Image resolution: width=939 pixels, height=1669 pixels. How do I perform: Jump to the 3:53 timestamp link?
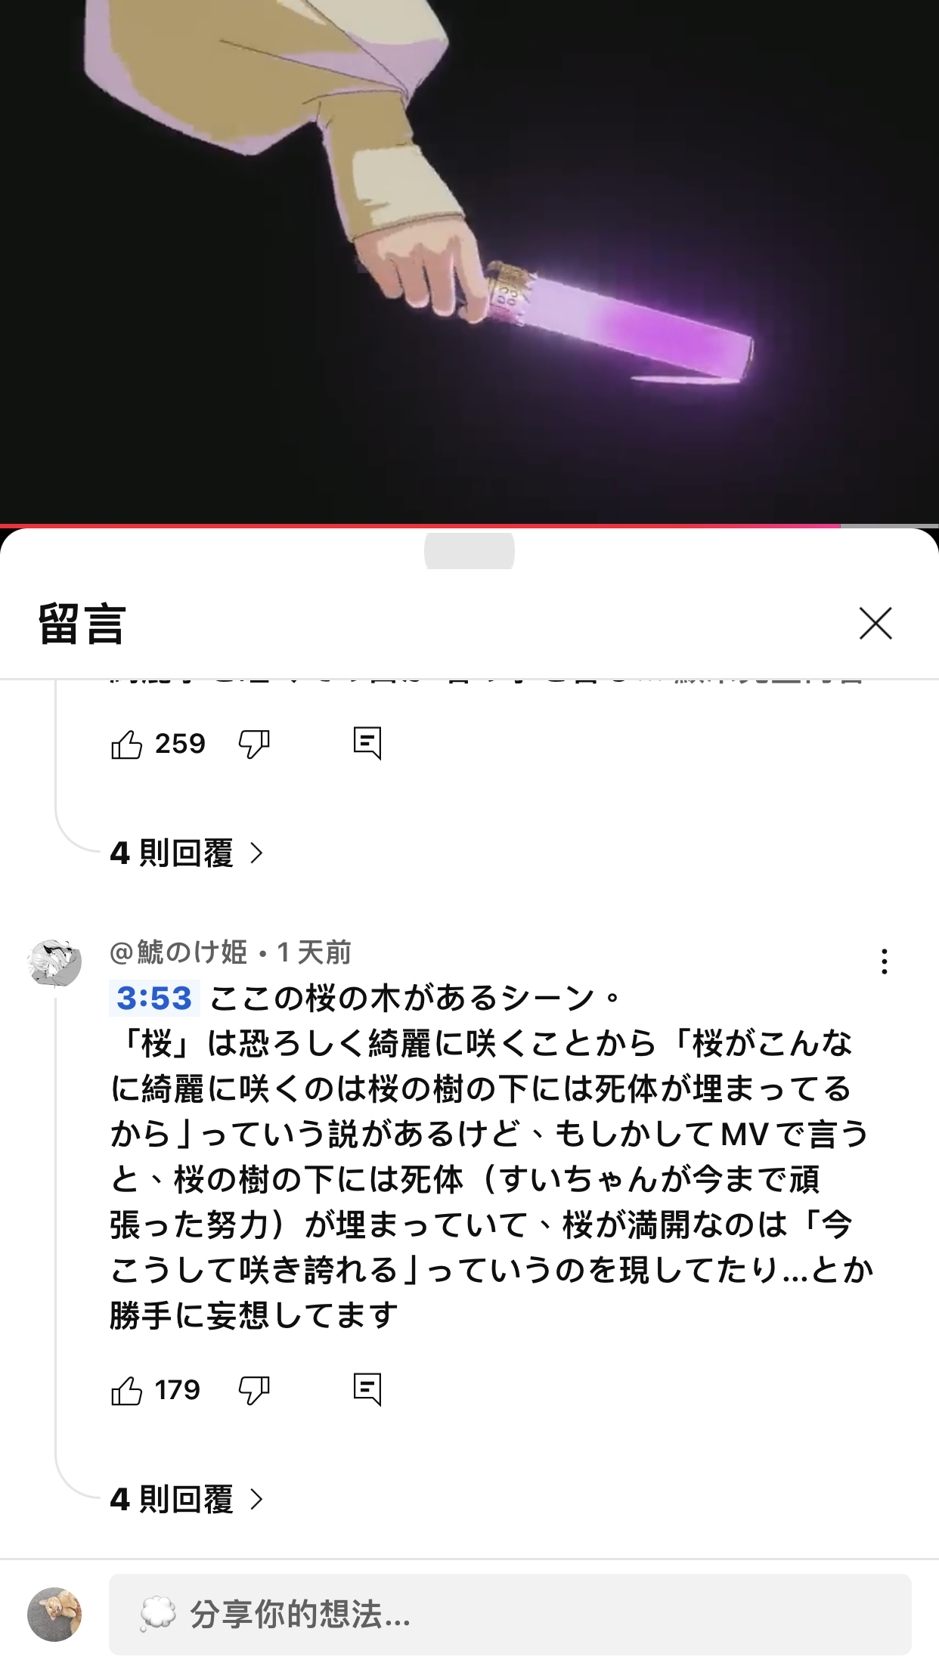(154, 999)
